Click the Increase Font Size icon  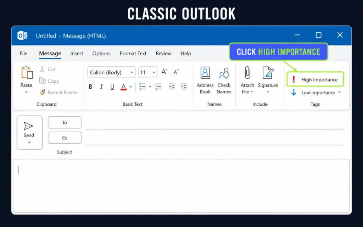(164, 72)
